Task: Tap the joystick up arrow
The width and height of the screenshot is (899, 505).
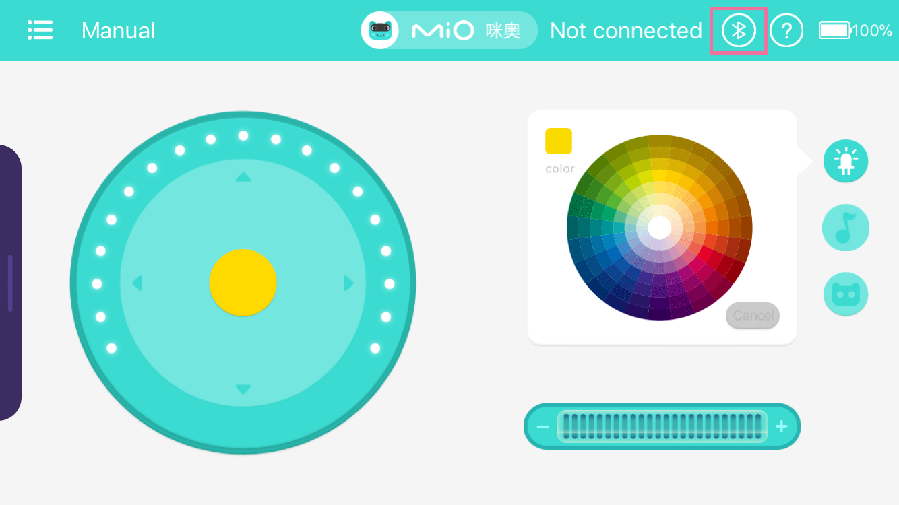Action: pyautogui.click(x=243, y=177)
